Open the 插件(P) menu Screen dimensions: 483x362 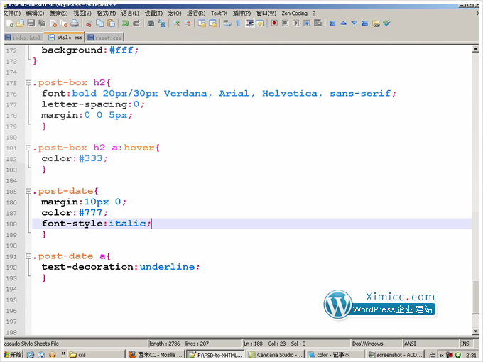click(241, 13)
